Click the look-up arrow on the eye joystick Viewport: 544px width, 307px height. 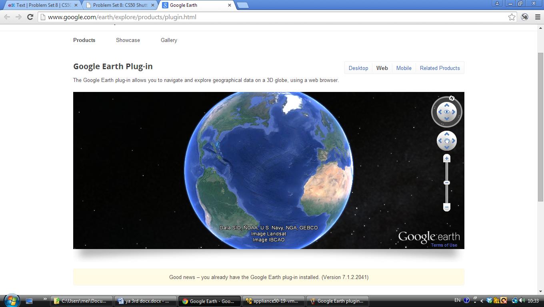pyautogui.click(x=447, y=106)
